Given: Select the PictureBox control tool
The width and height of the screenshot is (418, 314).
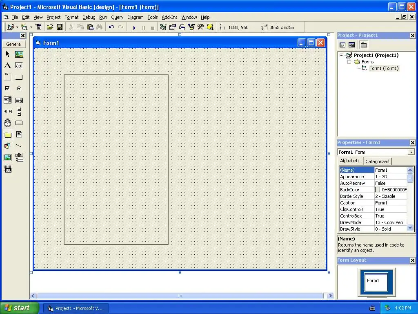Looking at the screenshot, I should 19,54.
